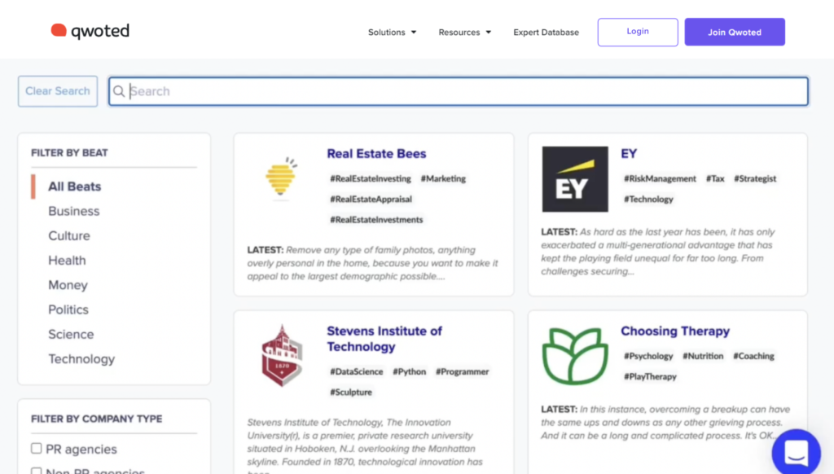Open the chat widget icon
Image resolution: width=834 pixels, height=474 pixels.
797,452
